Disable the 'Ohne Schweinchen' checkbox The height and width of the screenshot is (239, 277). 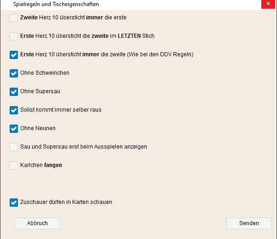click(x=14, y=73)
